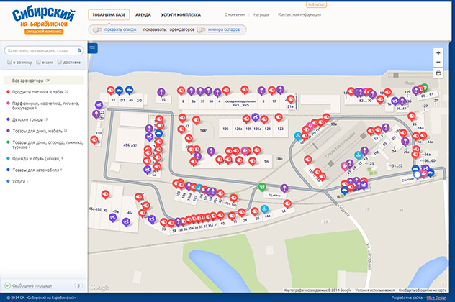Viewport: 455px width, 302px height.
Task: Click the purple marker above warehouse 125a
Action: click(x=255, y=117)
